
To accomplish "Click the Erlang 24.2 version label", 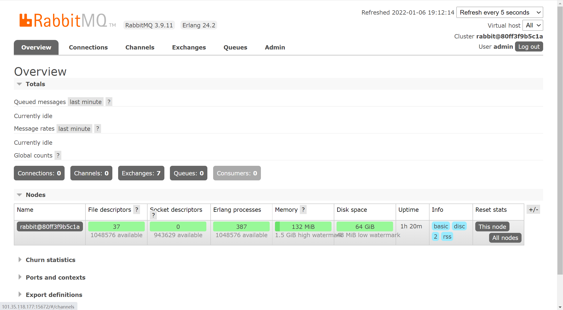I will coord(199,25).
